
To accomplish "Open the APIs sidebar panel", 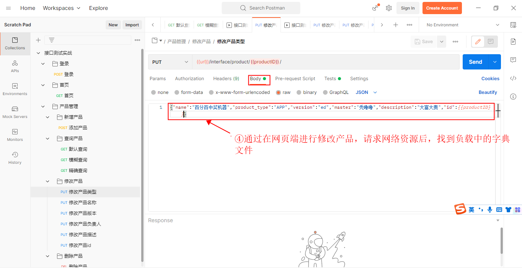I will pyautogui.click(x=15, y=66).
